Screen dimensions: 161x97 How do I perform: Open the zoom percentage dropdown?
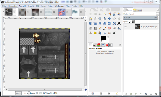tap(29, 93)
